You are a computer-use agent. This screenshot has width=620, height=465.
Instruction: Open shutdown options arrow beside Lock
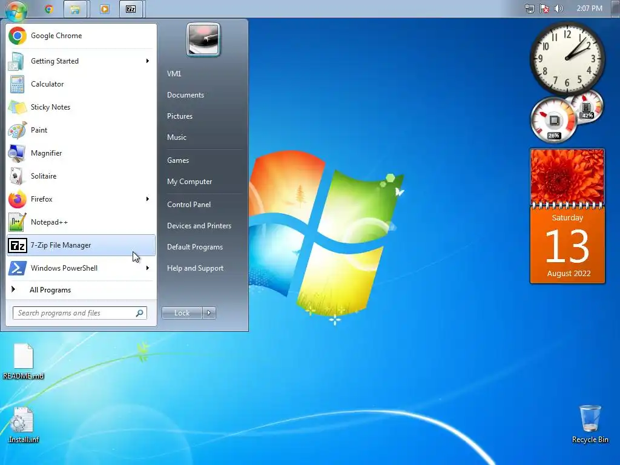click(209, 313)
